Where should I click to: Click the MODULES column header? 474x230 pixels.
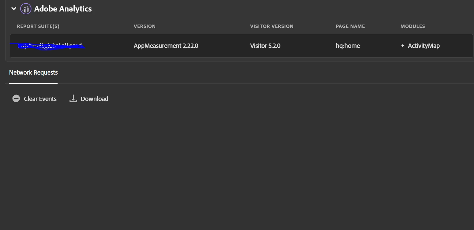point(413,26)
